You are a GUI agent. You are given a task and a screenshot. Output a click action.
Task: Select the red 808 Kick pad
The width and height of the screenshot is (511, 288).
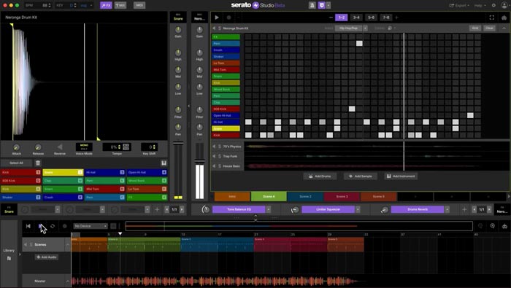tap(21, 180)
